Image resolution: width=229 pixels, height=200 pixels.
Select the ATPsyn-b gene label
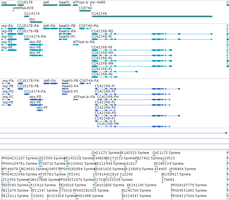click(80, 2)
